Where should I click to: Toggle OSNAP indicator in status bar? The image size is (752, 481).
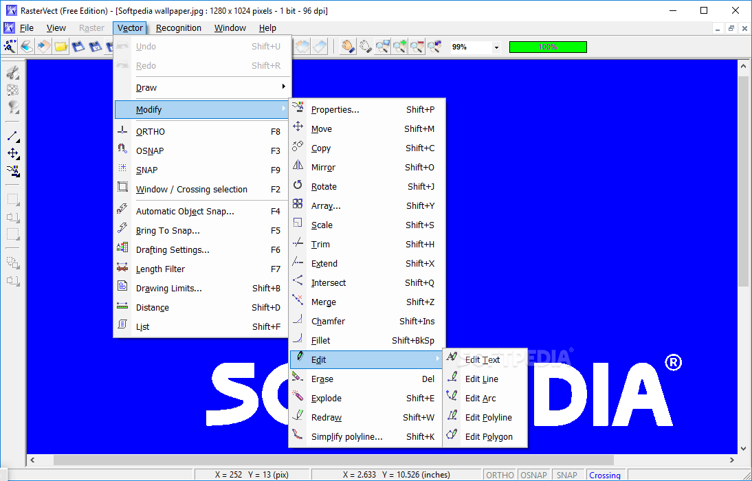point(533,475)
